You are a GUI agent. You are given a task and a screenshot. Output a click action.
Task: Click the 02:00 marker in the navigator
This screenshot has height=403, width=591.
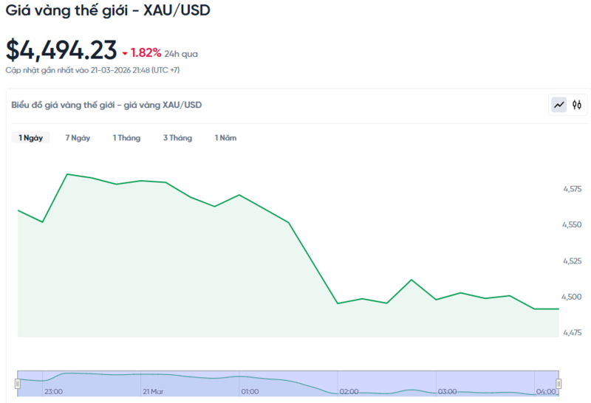click(349, 391)
